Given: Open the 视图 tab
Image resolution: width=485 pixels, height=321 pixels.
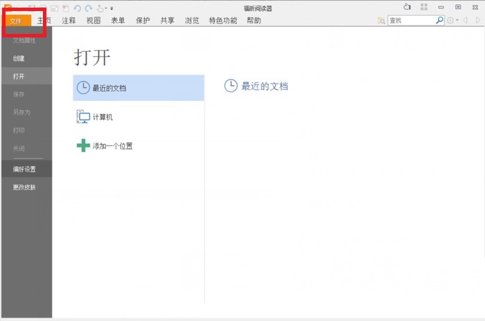Looking at the screenshot, I should (x=94, y=21).
